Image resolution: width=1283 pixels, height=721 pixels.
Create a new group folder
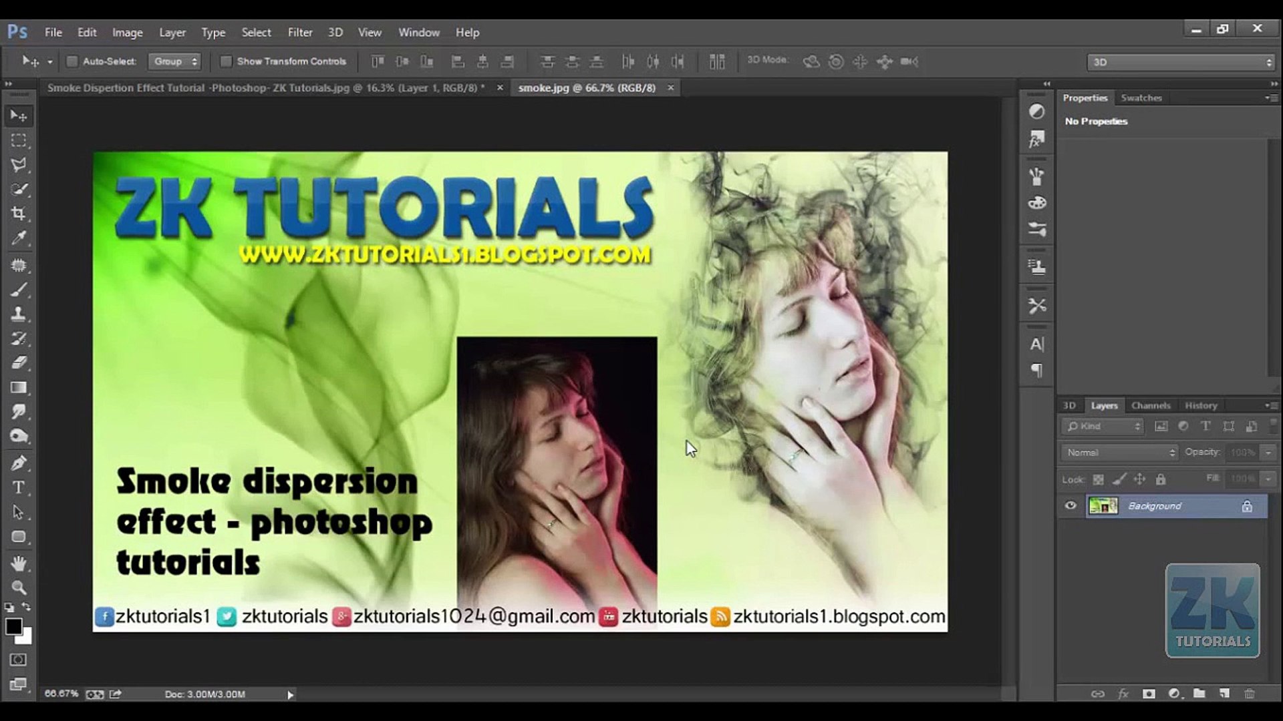coord(1199,694)
